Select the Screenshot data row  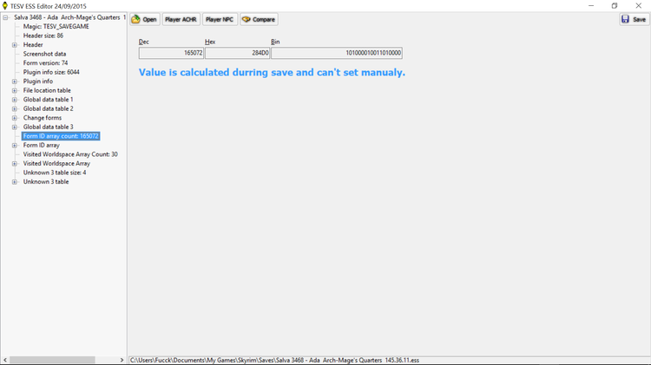44,54
